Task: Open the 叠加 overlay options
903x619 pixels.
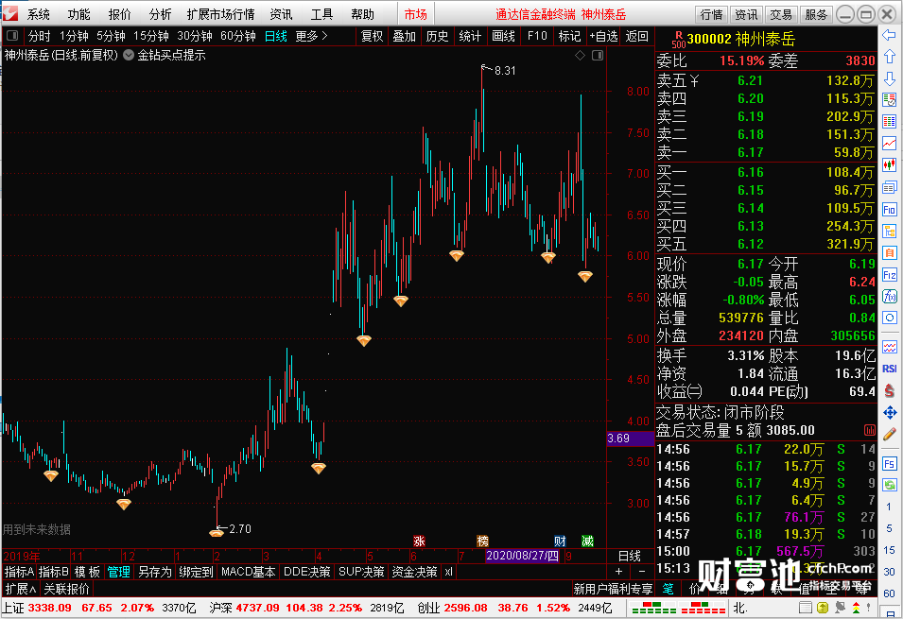Action: tap(405, 36)
